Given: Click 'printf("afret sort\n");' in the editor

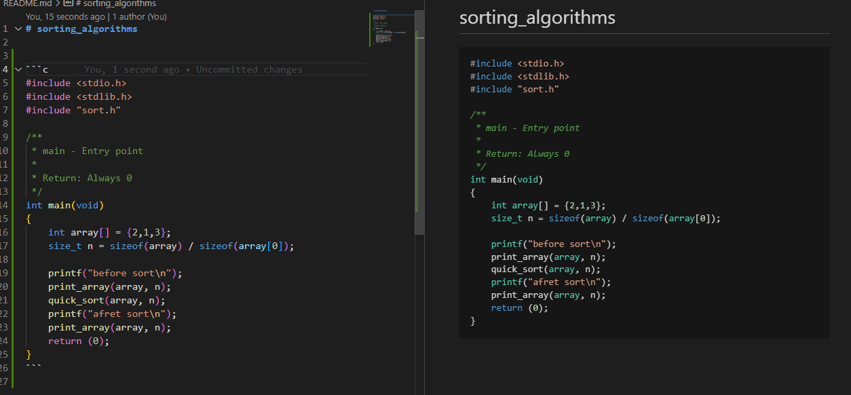Looking at the screenshot, I should click(112, 314).
